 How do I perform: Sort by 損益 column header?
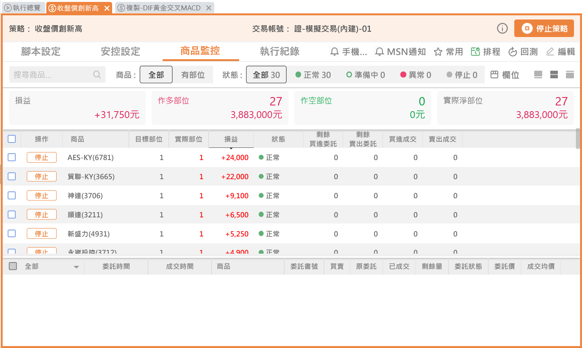[231, 139]
